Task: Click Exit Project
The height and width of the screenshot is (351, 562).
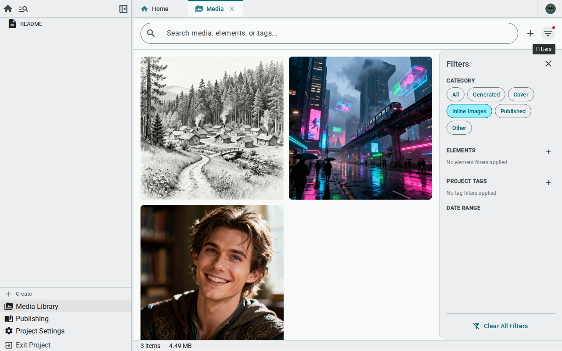Action: tap(66, 345)
